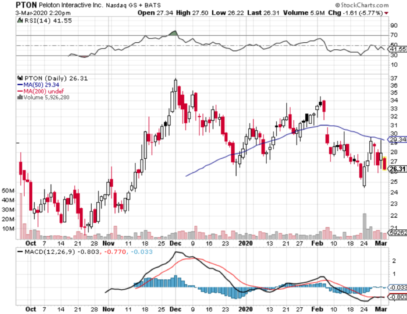
Task: Click the green overbought RSI peak above 70
Action: 174,33
